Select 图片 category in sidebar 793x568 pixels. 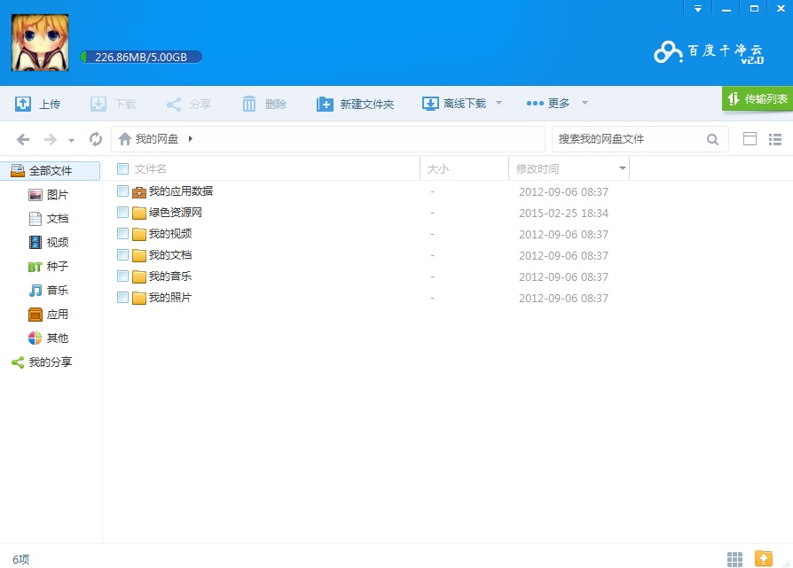pos(49,195)
